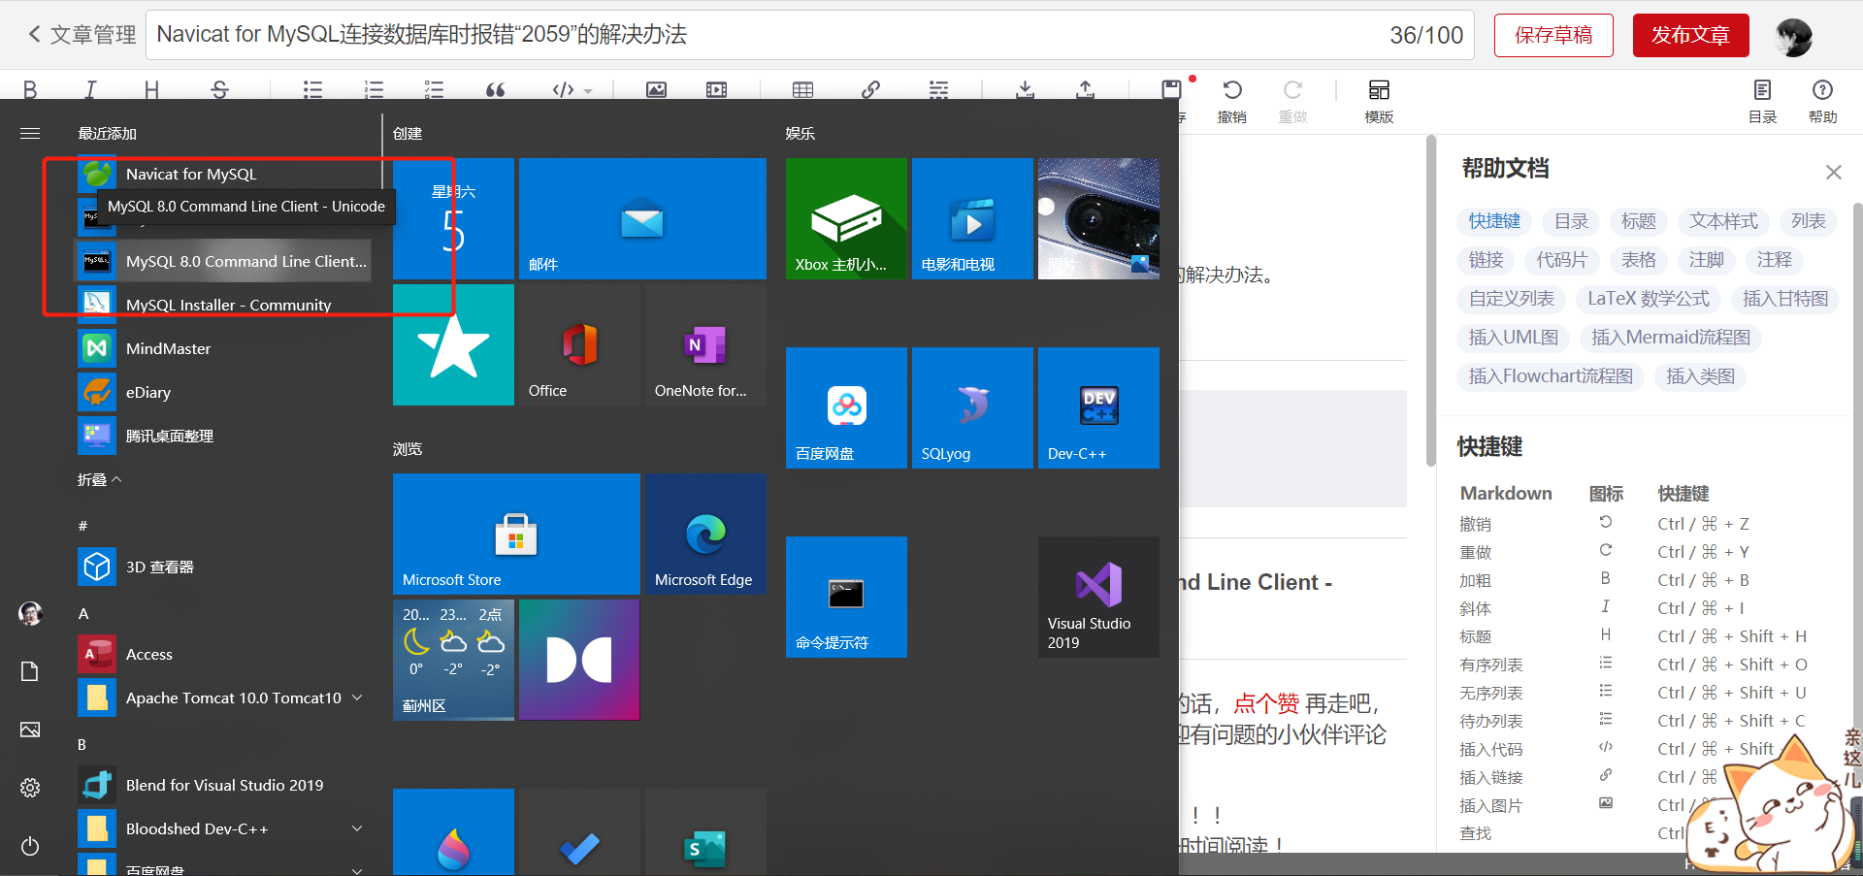The image size is (1863, 876).
Task: Launch Access from the A section
Action: (223, 654)
